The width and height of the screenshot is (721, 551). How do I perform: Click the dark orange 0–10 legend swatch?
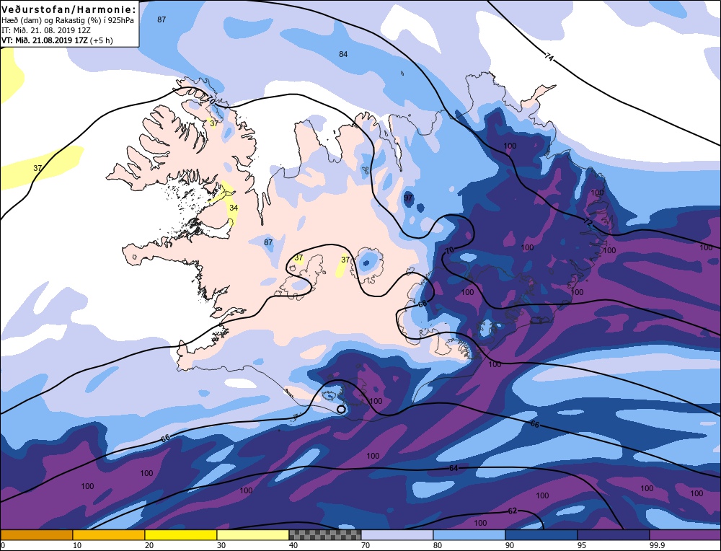[x=36, y=534]
